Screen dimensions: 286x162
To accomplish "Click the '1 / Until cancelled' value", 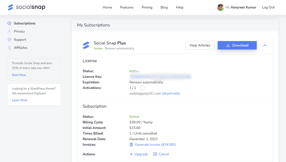I will (143, 133).
